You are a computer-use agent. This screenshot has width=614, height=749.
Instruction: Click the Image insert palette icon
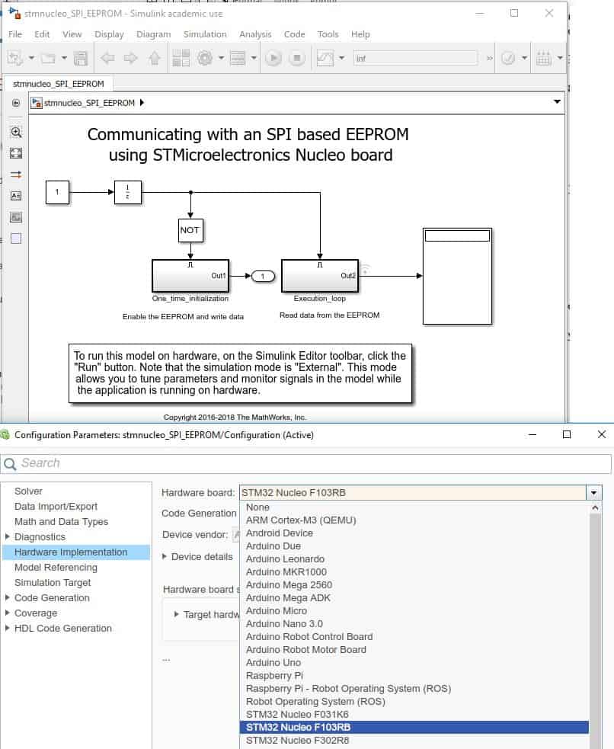(x=16, y=217)
